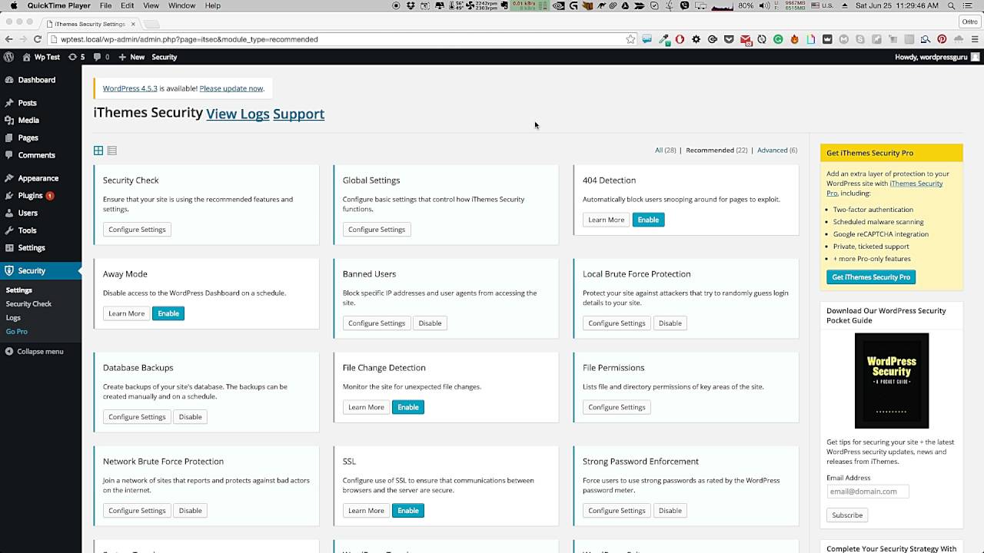Click the user avatar in admin bar
Viewport: 984px width, 553px height.
click(975, 57)
